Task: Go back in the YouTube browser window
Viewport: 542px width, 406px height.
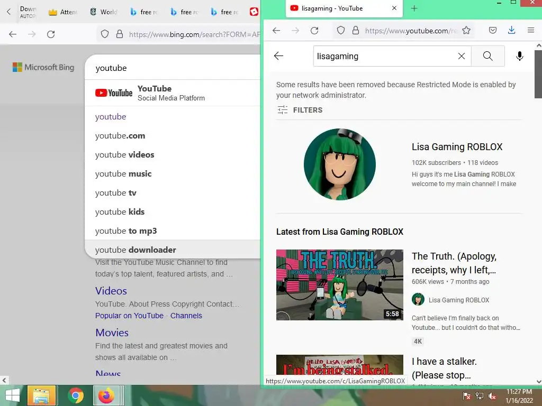Action: [x=276, y=30]
